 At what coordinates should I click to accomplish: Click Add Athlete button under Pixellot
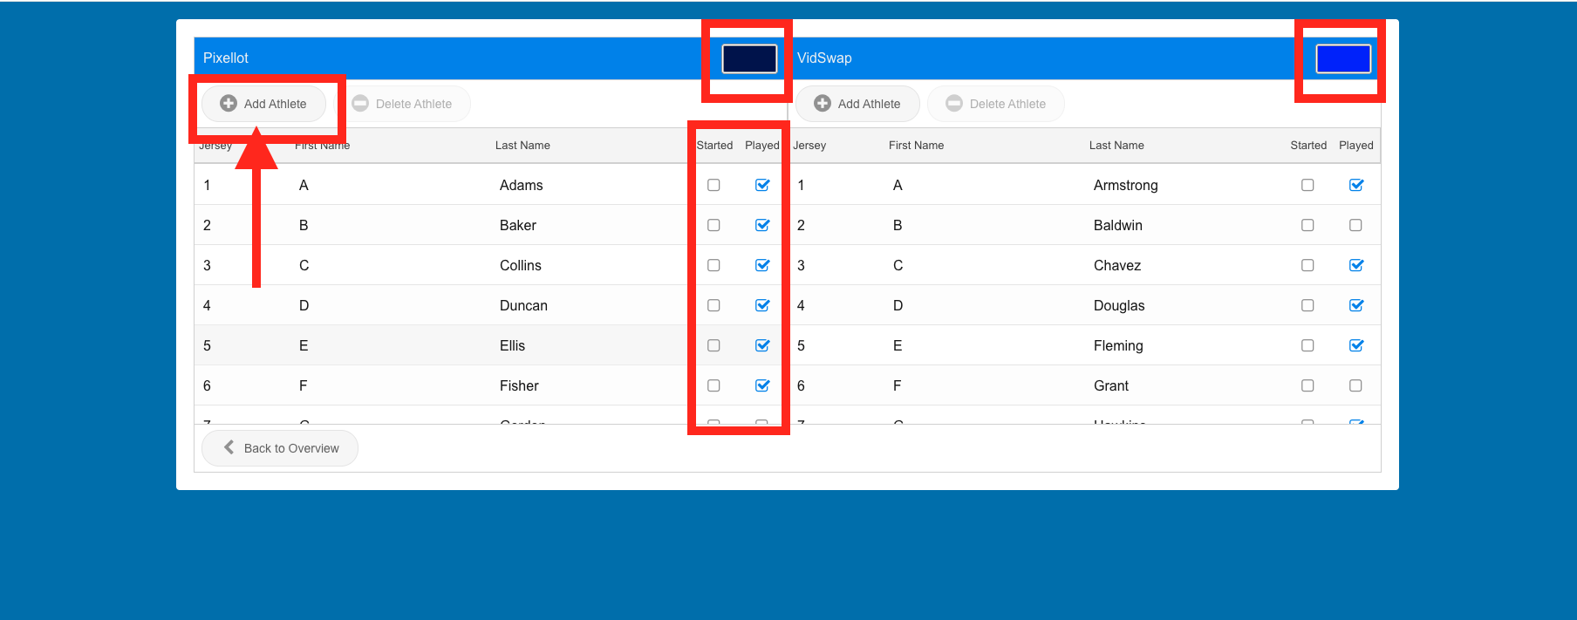pyautogui.click(x=263, y=104)
